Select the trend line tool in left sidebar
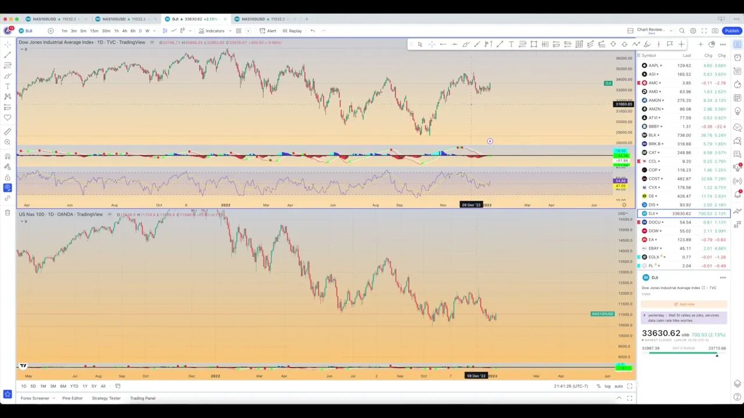Image resolution: width=744 pixels, height=418 pixels. point(8,55)
